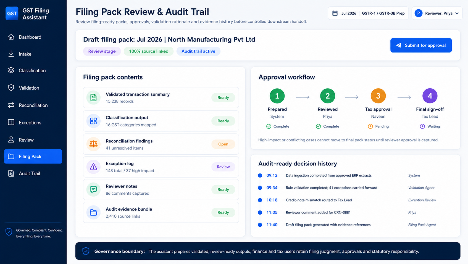Click the Audit Trail document icon

tap(11, 173)
